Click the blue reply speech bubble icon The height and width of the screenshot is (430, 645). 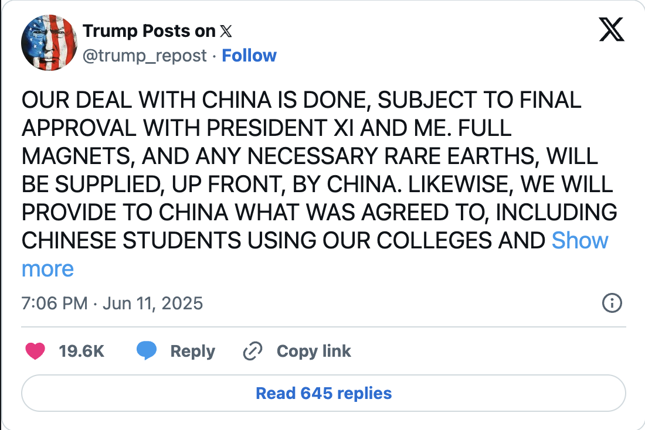(x=146, y=351)
